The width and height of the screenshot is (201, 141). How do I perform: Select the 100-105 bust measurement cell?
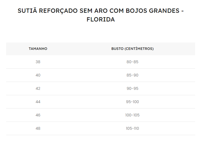[x=132, y=115]
